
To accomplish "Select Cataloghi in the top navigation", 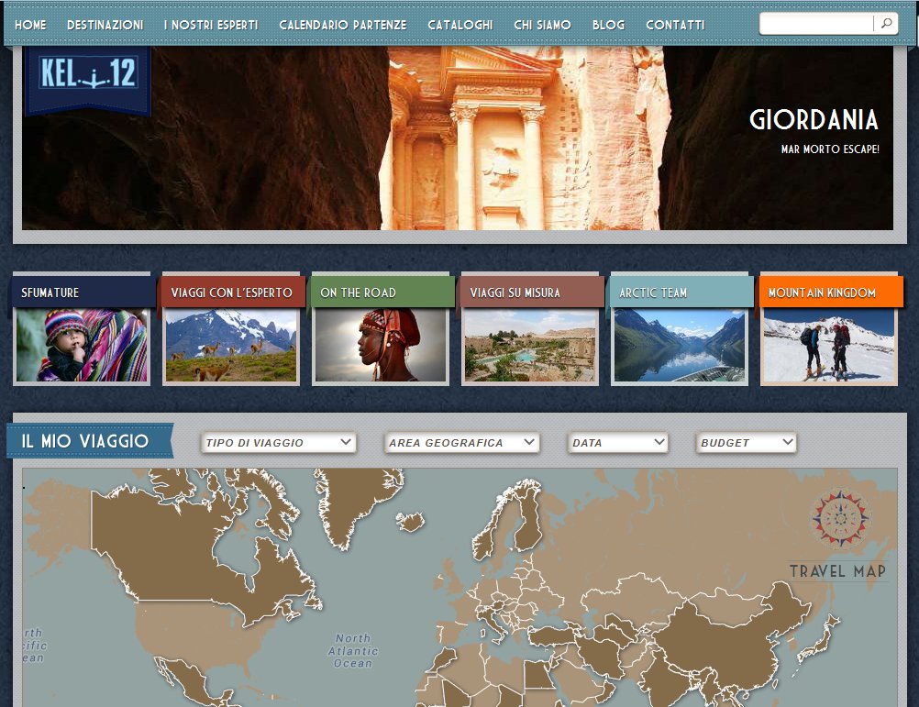I will [x=460, y=25].
